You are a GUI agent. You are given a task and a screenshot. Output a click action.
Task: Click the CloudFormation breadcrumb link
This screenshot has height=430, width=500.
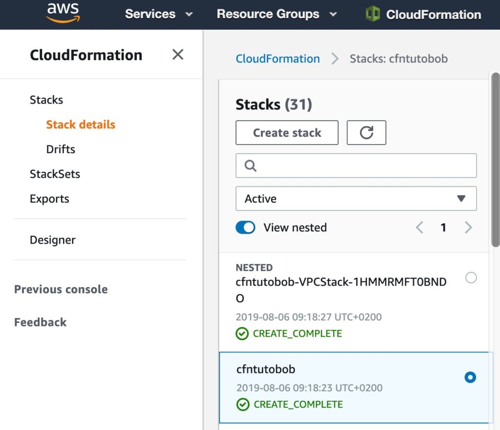(277, 59)
